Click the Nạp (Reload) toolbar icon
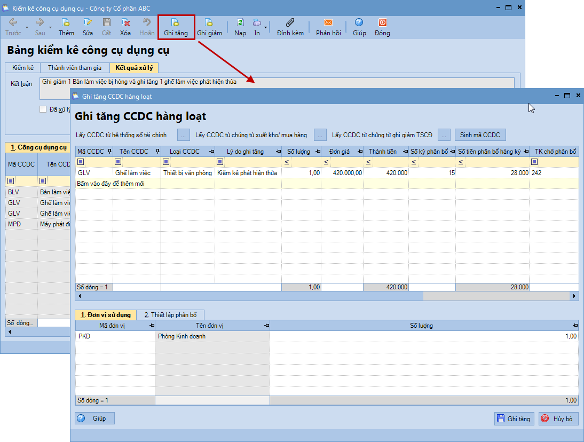 pos(240,27)
